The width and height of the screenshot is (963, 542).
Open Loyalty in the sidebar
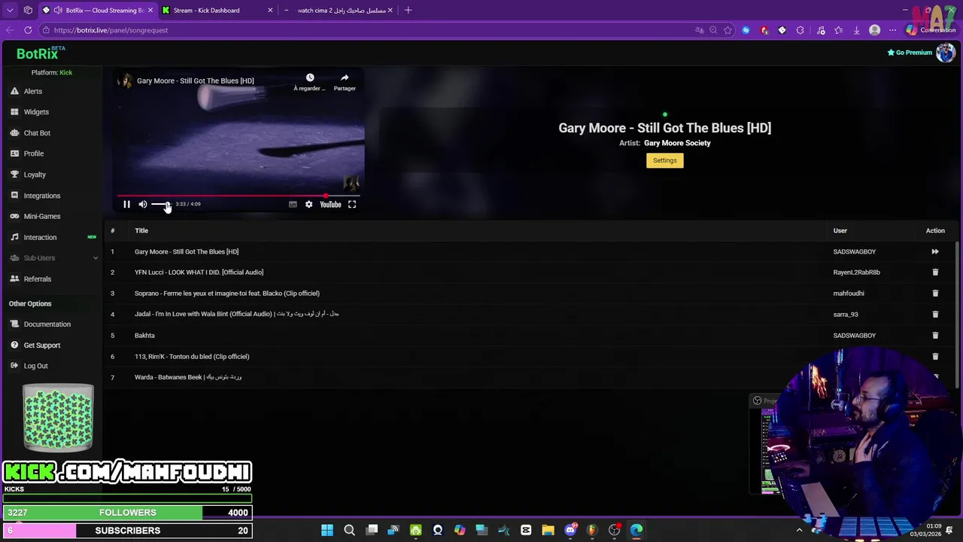[x=35, y=175]
